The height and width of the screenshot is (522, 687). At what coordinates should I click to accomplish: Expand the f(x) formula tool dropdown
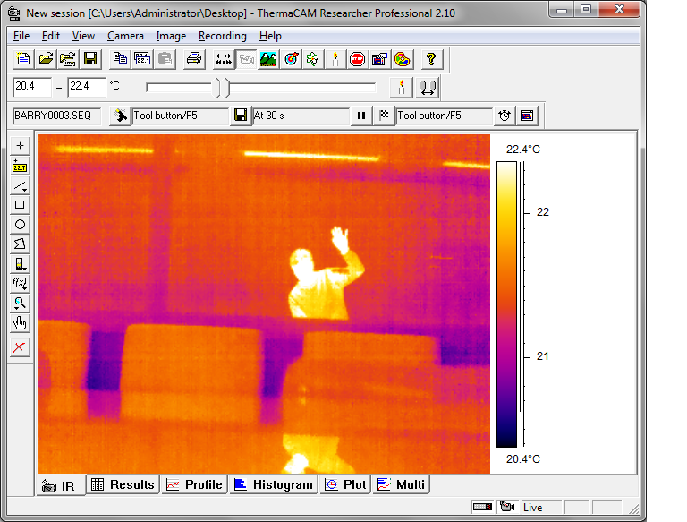[x=20, y=284]
